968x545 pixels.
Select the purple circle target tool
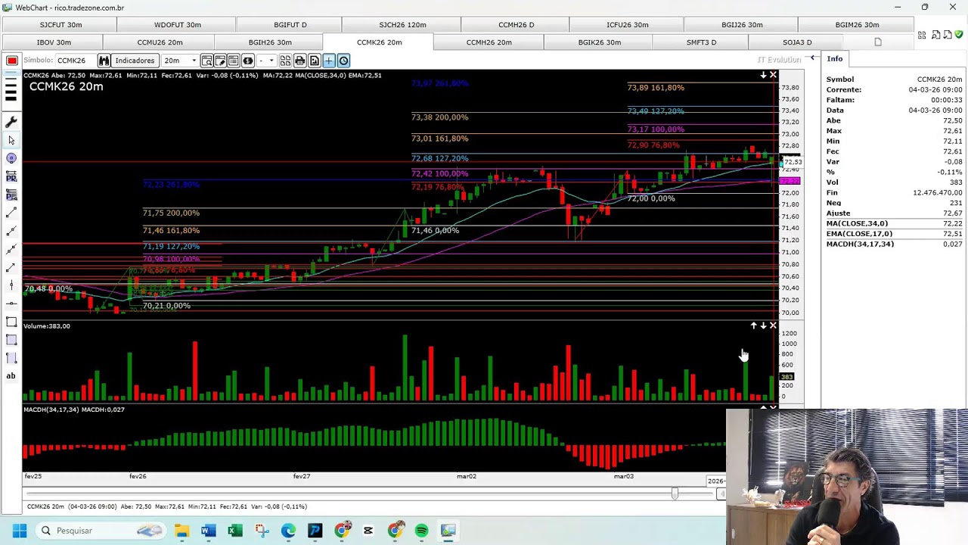[x=11, y=158]
